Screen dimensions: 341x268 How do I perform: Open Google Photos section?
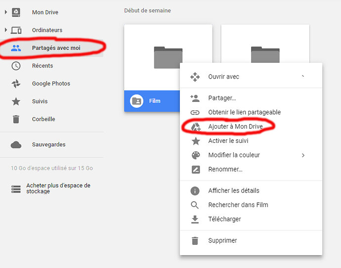click(51, 84)
